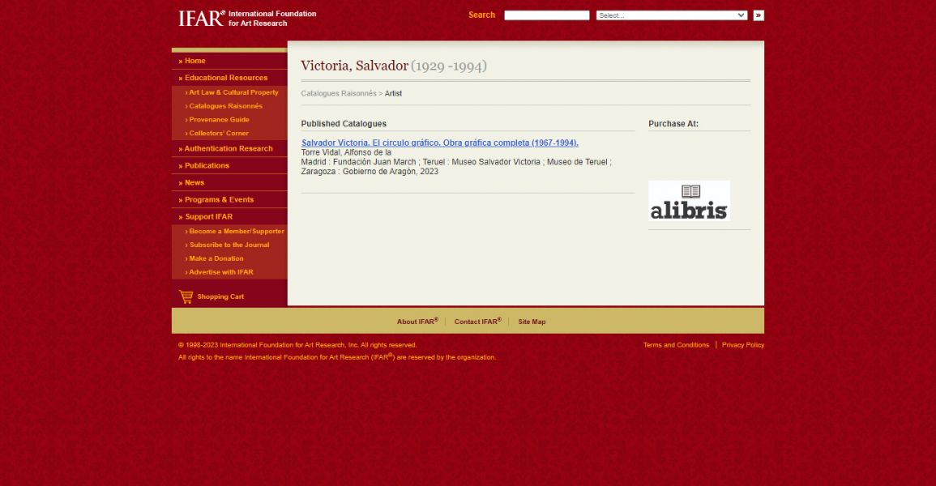Click the search go arrow button
The width and height of the screenshot is (936, 486).
click(x=758, y=15)
